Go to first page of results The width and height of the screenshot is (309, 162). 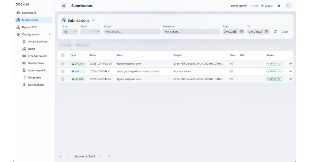point(61,156)
